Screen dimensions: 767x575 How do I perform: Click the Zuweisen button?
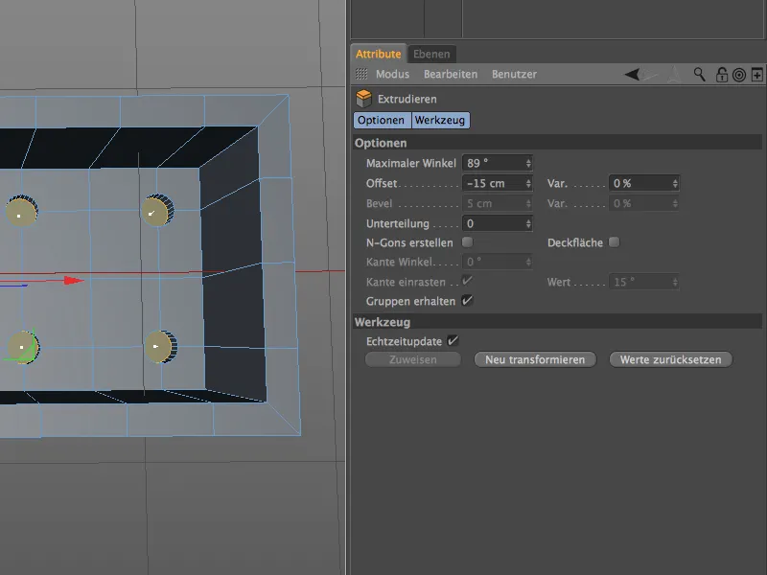click(413, 360)
